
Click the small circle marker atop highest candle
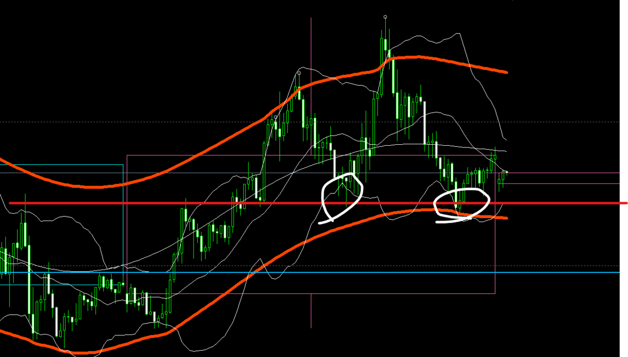(385, 17)
